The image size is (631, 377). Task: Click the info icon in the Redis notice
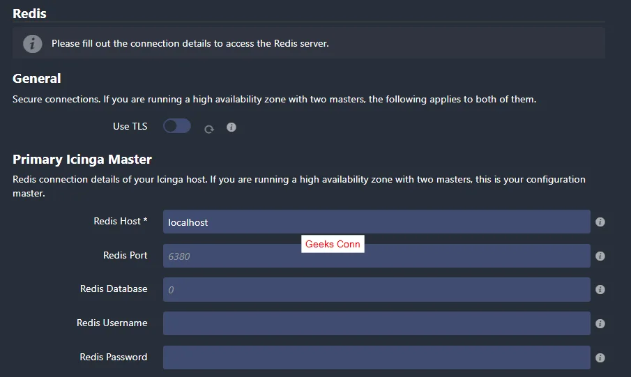pos(32,43)
